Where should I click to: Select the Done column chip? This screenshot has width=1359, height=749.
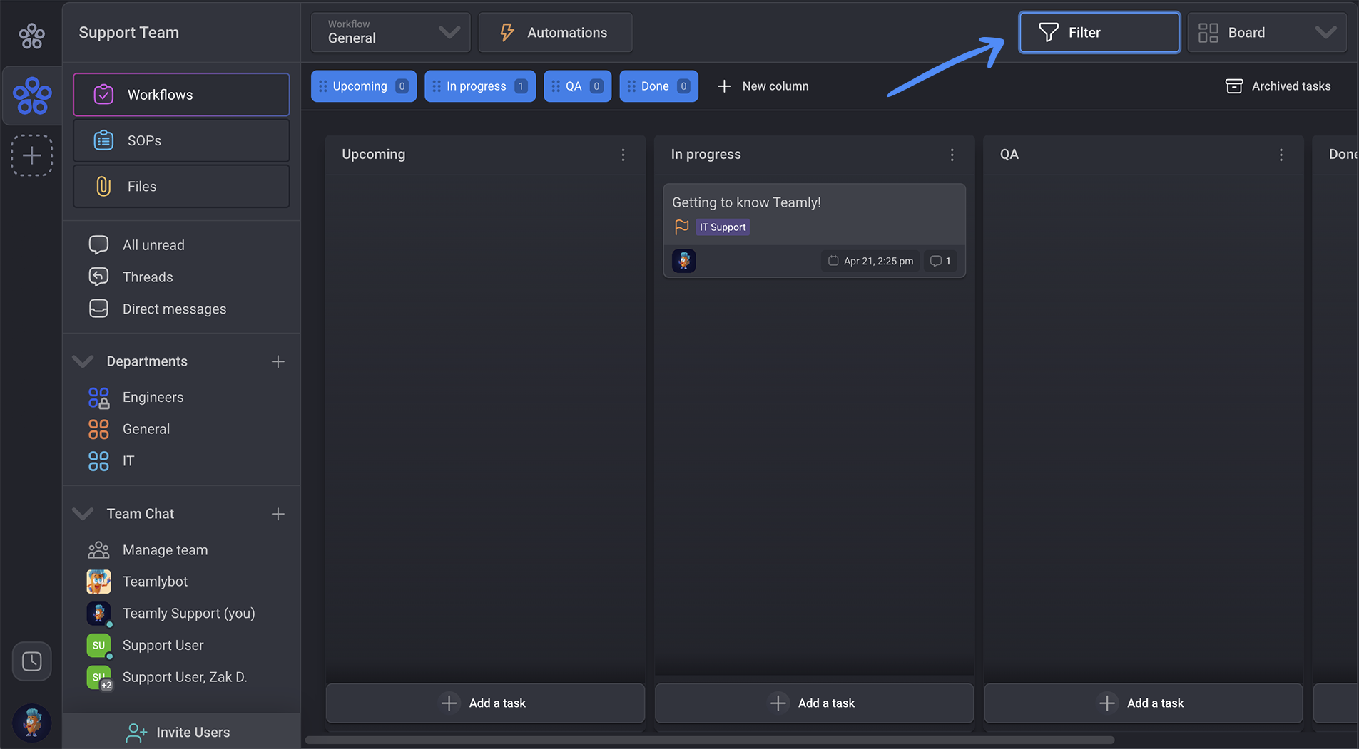tap(659, 86)
